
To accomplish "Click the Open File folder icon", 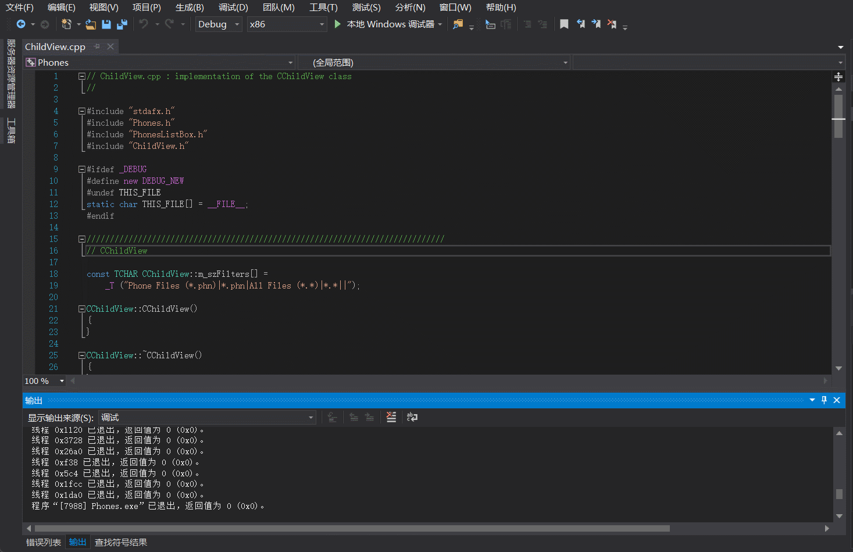I will [x=91, y=24].
